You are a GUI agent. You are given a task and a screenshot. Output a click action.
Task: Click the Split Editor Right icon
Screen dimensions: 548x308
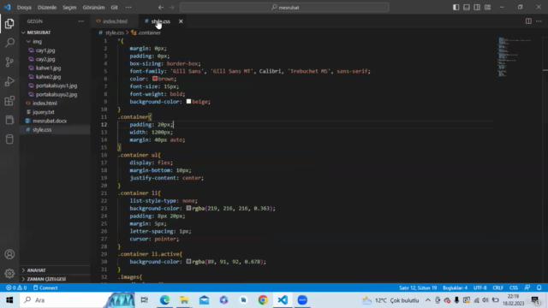pyautogui.click(x=528, y=21)
